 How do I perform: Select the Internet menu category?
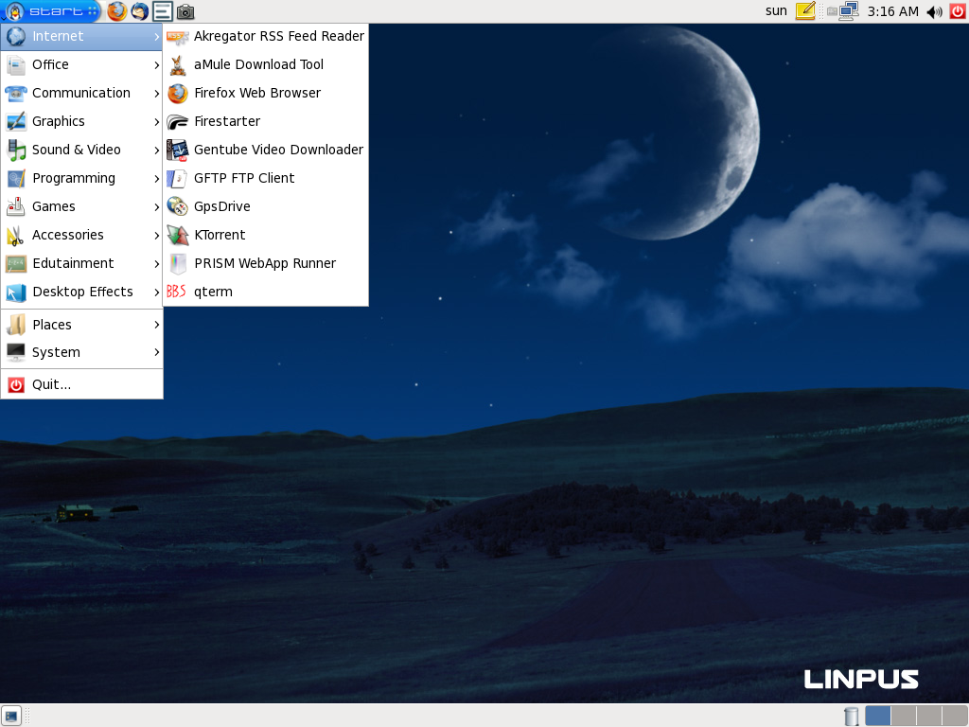coord(81,37)
